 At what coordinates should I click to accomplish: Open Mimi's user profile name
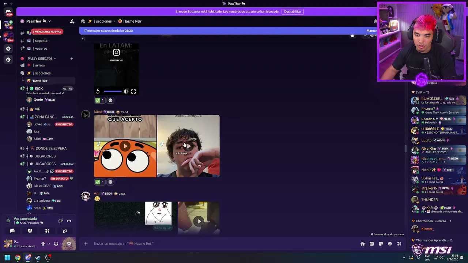[x=98, y=112]
